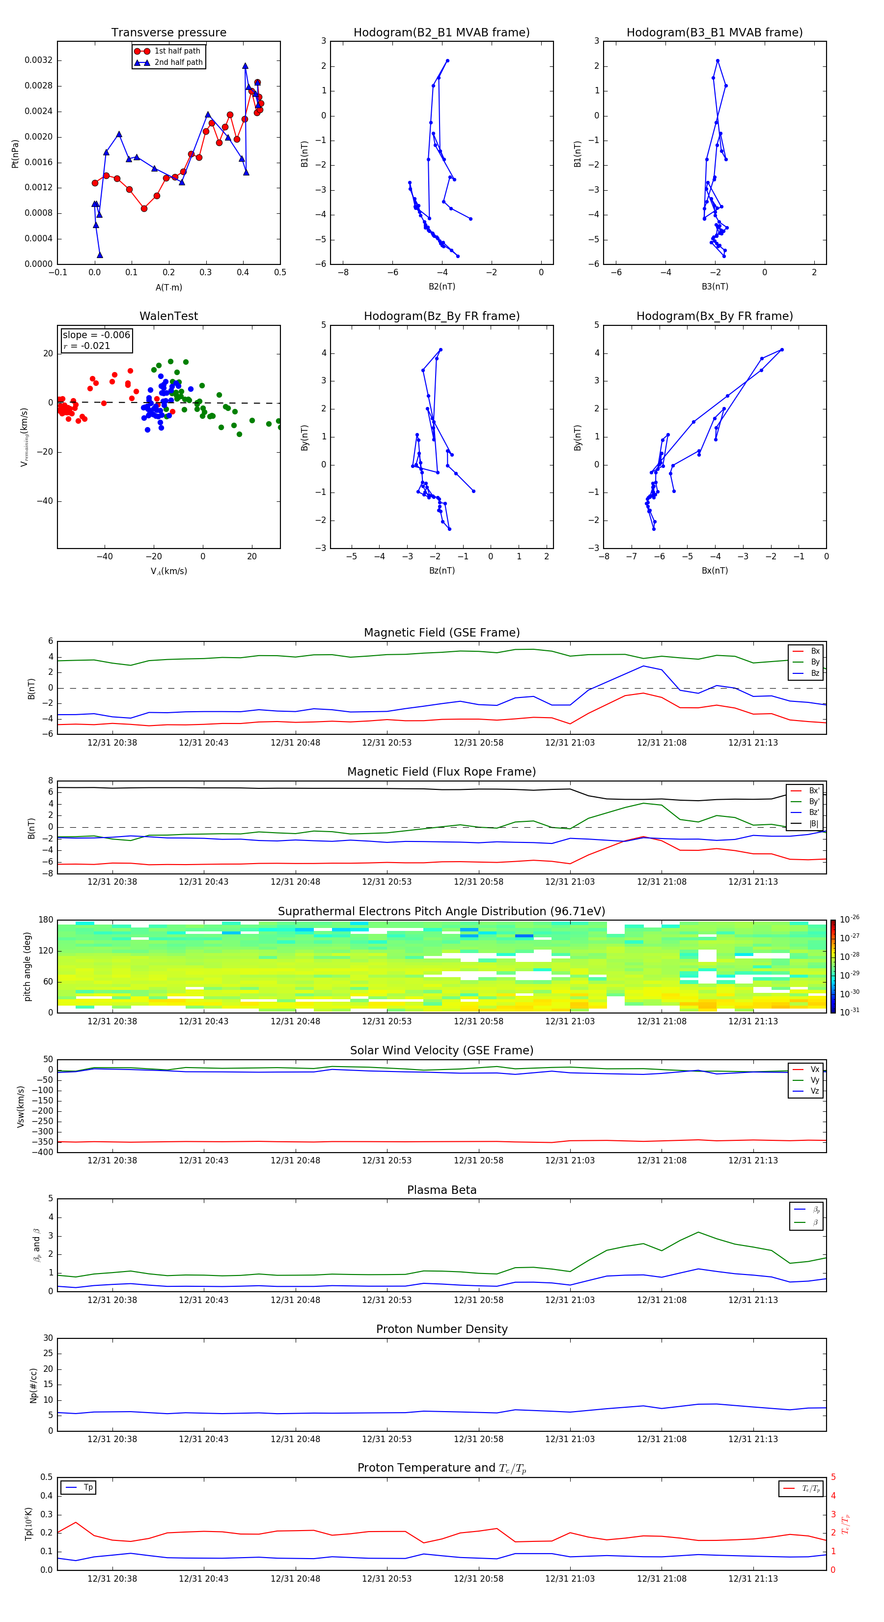Screen dimensions: 884x1622
Task: Click the "Magnetic Field (GSE Frame)" title
Action: click(442, 633)
